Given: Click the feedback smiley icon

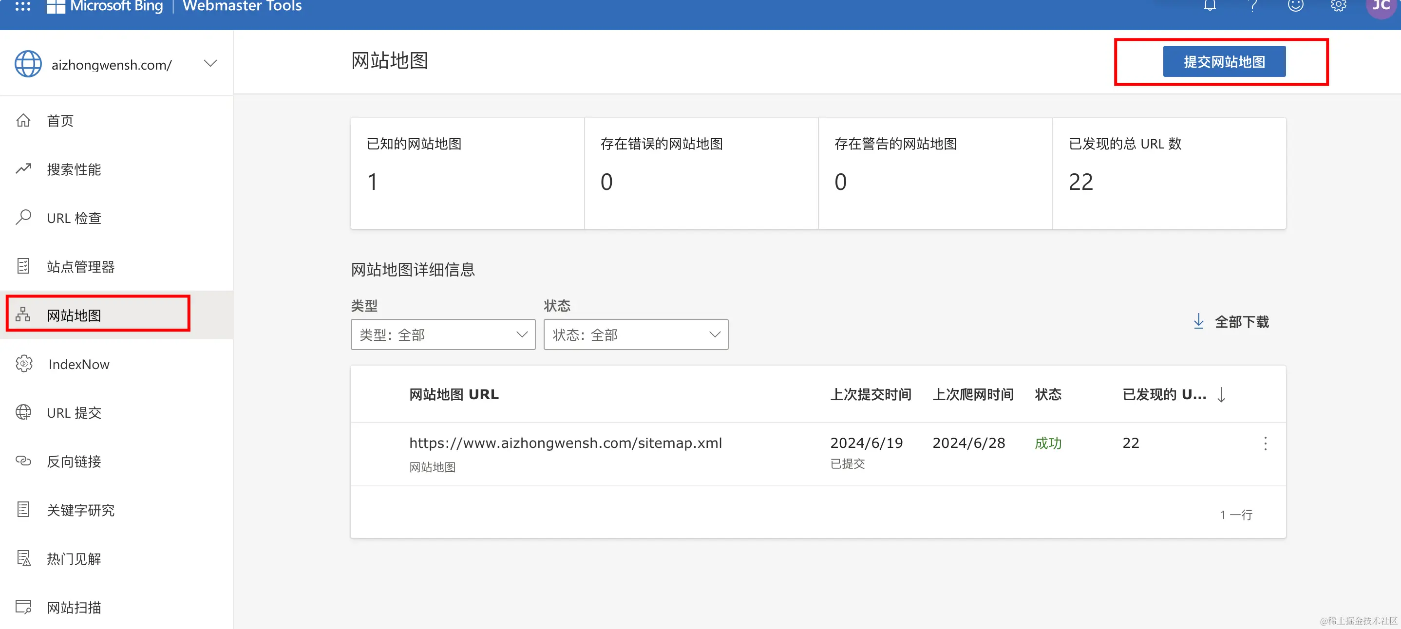Looking at the screenshot, I should pyautogui.click(x=1295, y=6).
